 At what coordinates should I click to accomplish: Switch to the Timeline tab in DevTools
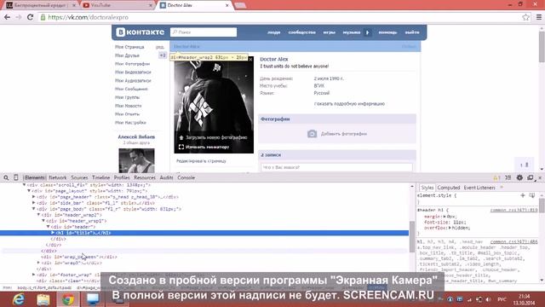point(100,177)
